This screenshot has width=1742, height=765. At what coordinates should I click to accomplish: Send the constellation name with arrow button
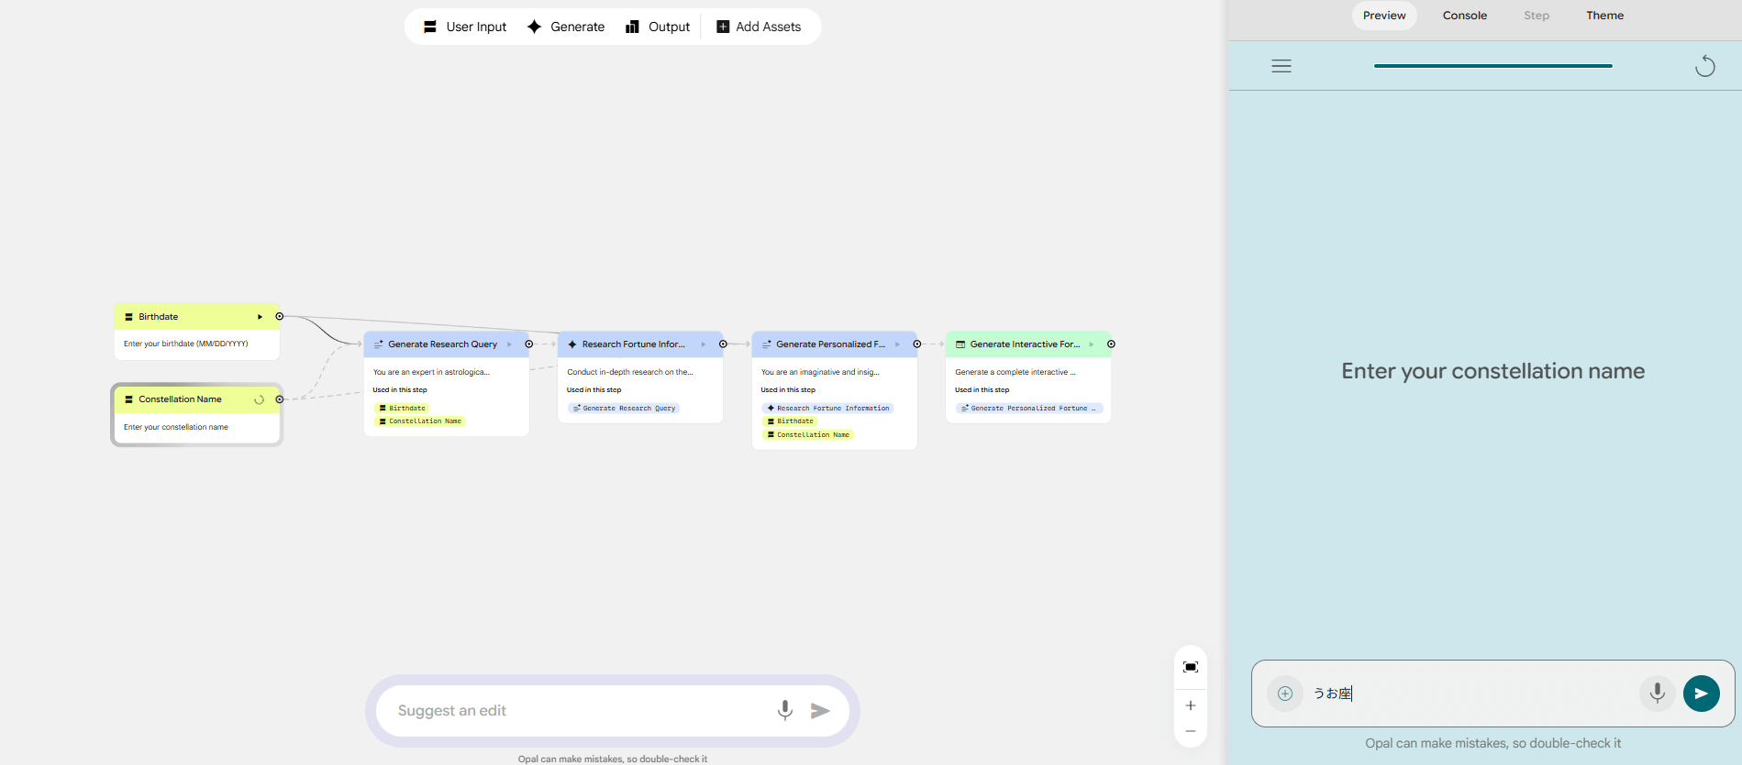[x=1701, y=694]
